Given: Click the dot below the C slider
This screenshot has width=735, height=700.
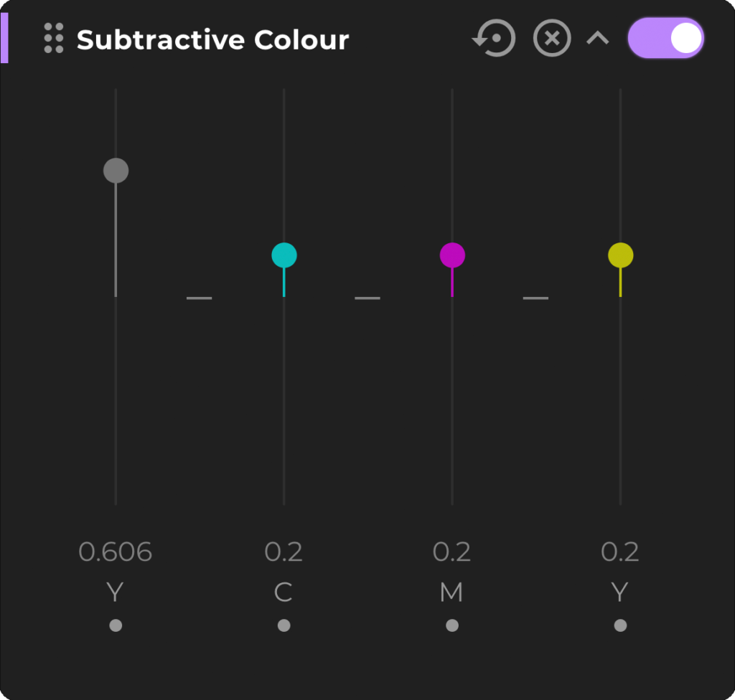Looking at the screenshot, I should tap(284, 625).
